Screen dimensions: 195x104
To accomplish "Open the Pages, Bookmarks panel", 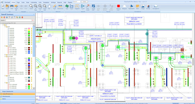I will point(17,91).
